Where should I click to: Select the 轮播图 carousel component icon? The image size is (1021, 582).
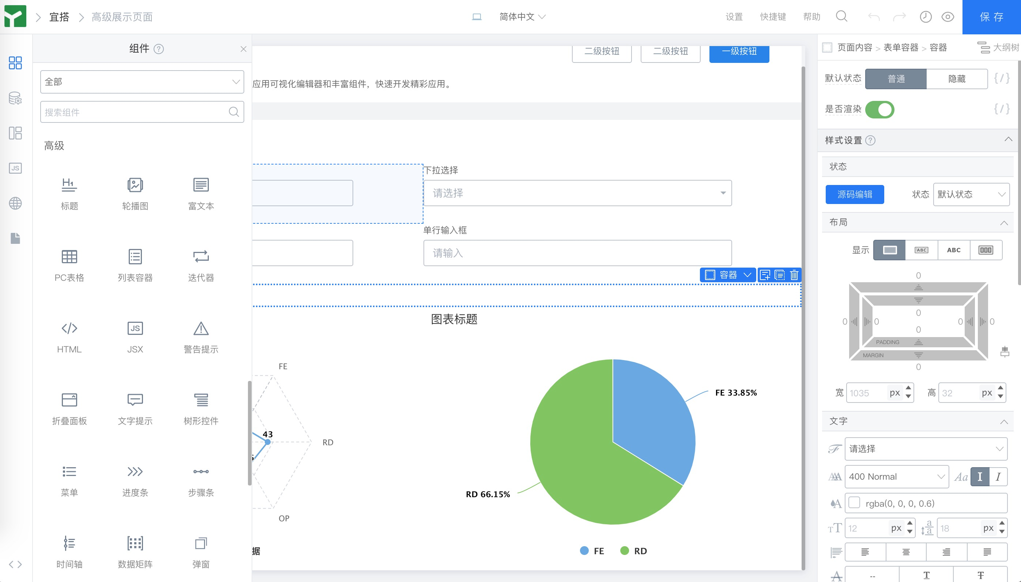click(x=135, y=185)
